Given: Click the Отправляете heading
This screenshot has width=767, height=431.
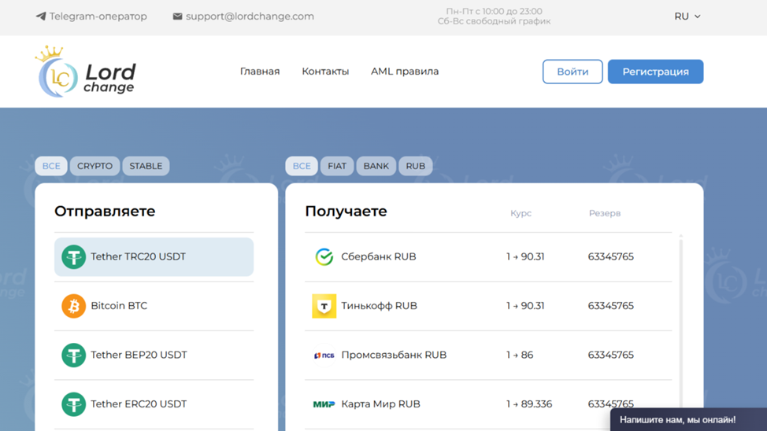Looking at the screenshot, I should [x=105, y=211].
